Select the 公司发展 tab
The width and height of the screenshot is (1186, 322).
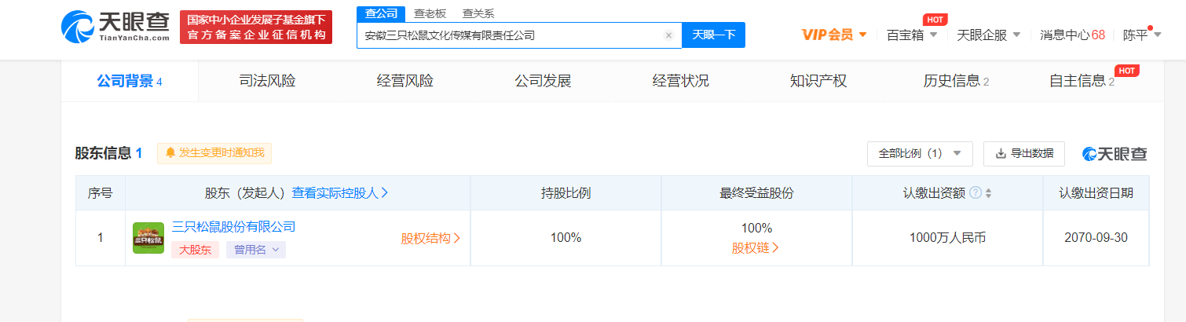[x=543, y=81]
